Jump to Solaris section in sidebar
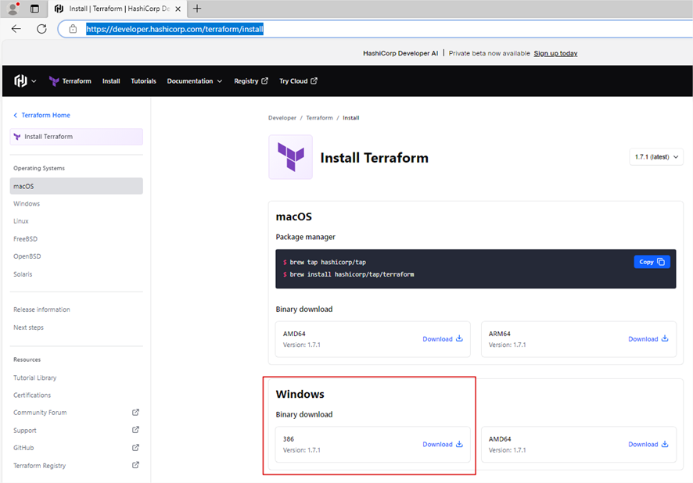This screenshot has width=693, height=483. [23, 274]
